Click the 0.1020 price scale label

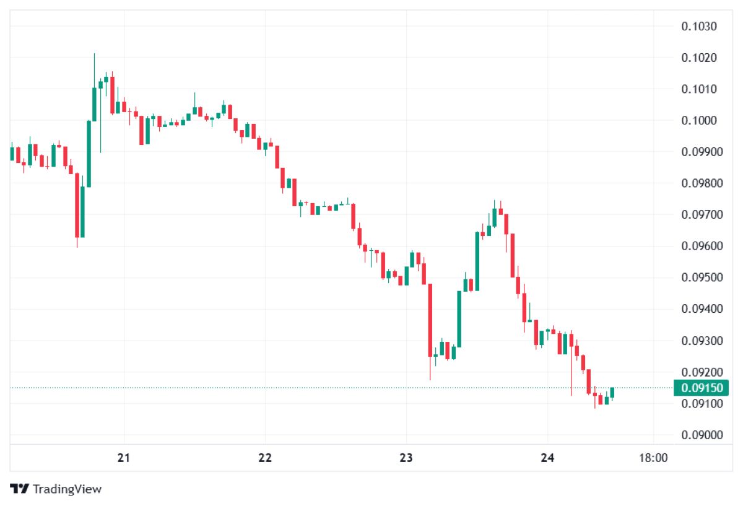point(698,58)
